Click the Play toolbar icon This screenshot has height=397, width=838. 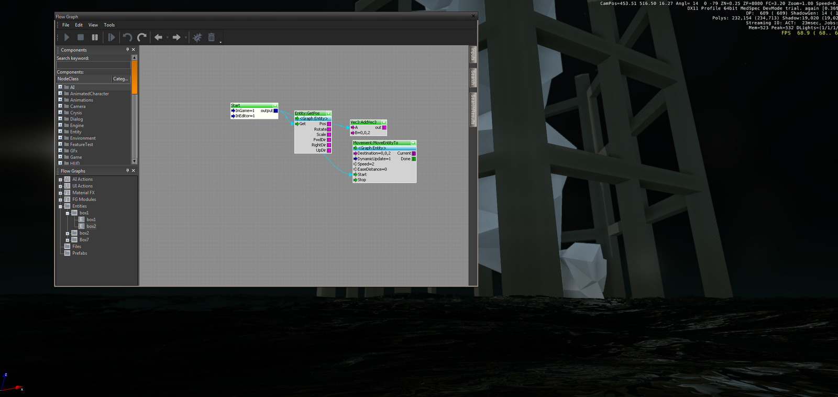point(67,37)
